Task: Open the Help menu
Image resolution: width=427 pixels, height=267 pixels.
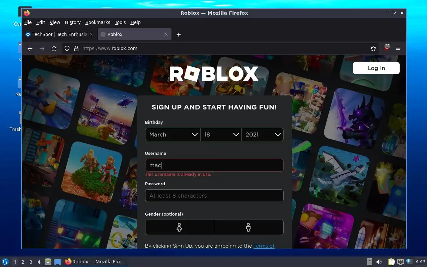Action: pyautogui.click(x=135, y=22)
